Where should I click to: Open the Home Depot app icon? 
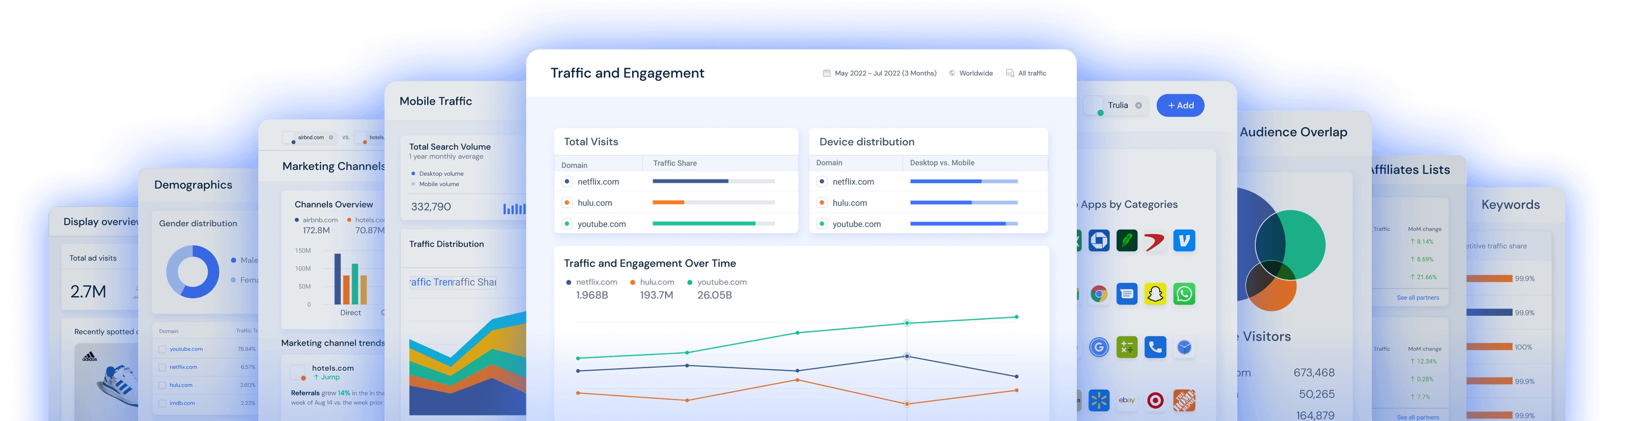click(1184, 401)
